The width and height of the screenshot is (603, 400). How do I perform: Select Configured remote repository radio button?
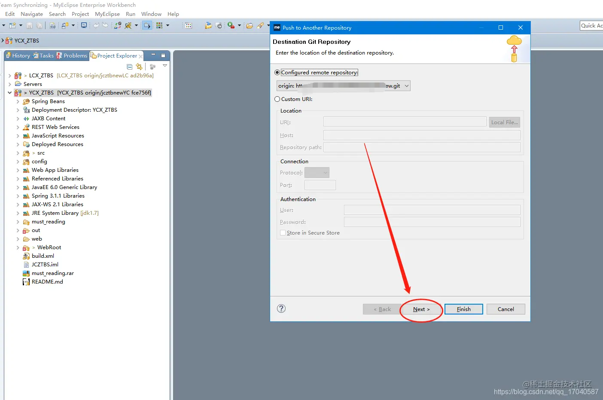[x=277, y=73]
